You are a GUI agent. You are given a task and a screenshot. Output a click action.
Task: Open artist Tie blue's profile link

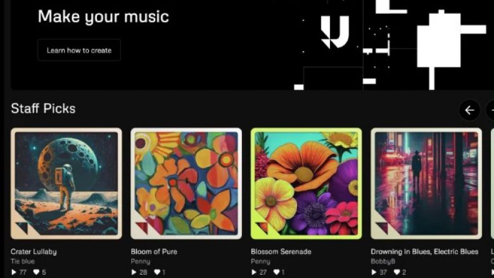(x=23, y=262)
